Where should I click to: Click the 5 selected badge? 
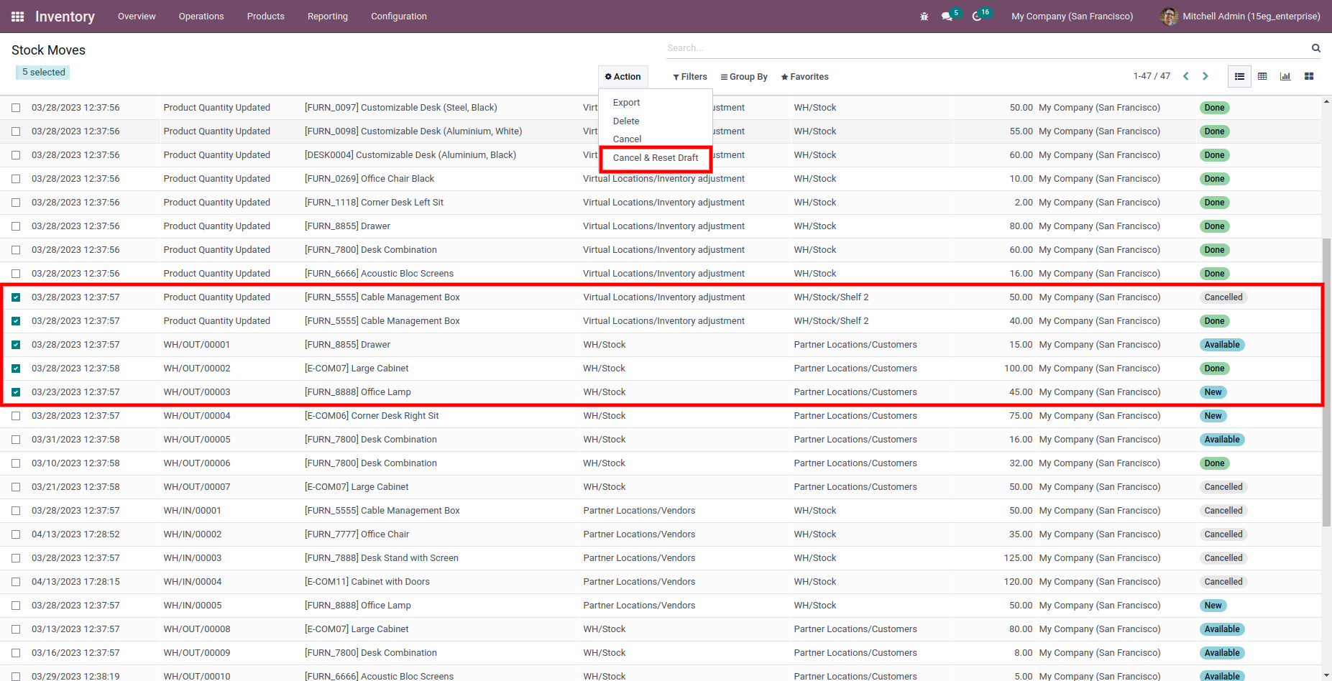click(43, 73)
